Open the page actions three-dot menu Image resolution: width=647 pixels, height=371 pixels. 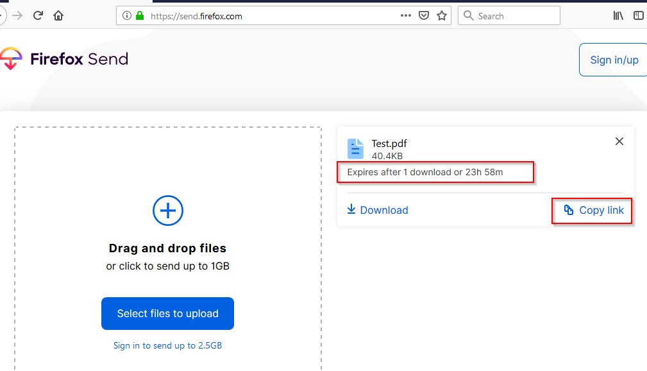click(x=405, y=16)
